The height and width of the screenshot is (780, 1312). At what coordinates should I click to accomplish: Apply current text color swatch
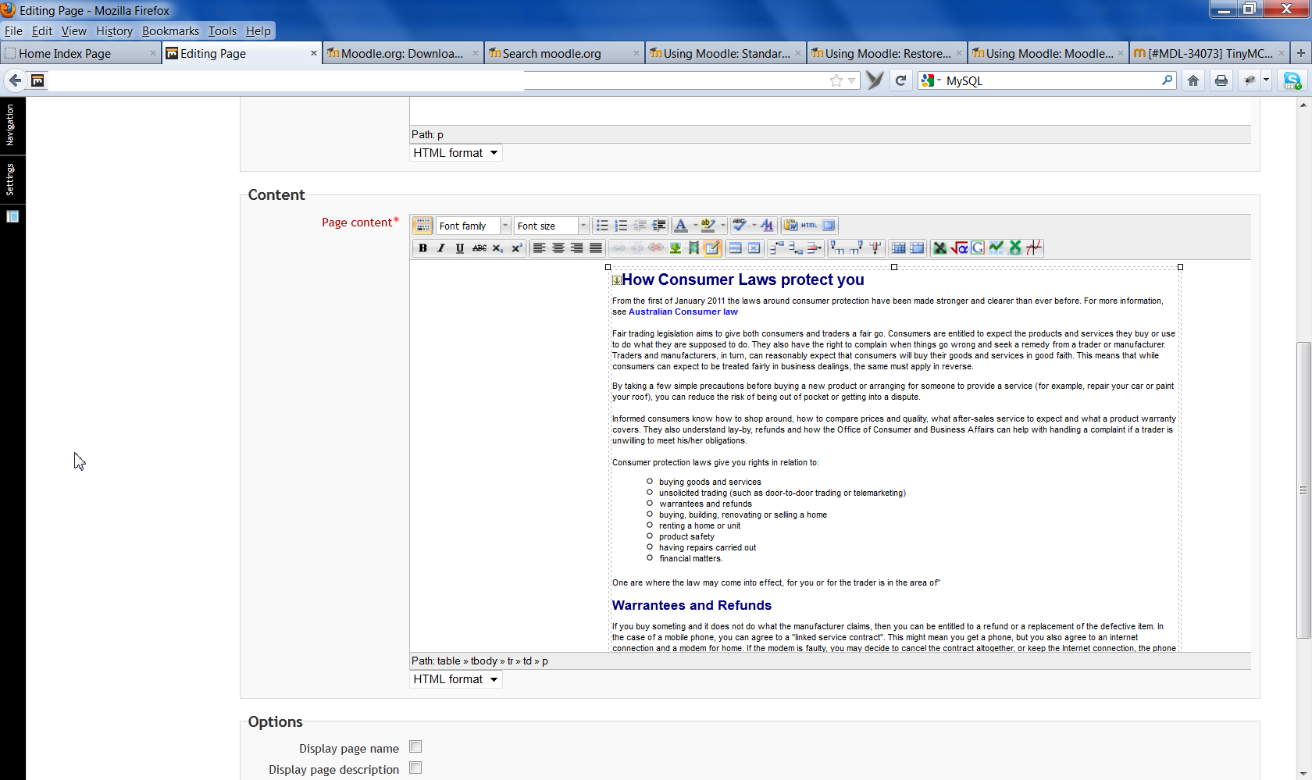coord(681,226)
